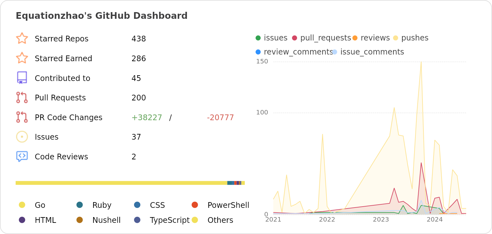Click the TypeScript language color dot
This screenshot has height=234, width=492.
pyautogui.click(x=137, y=220)
